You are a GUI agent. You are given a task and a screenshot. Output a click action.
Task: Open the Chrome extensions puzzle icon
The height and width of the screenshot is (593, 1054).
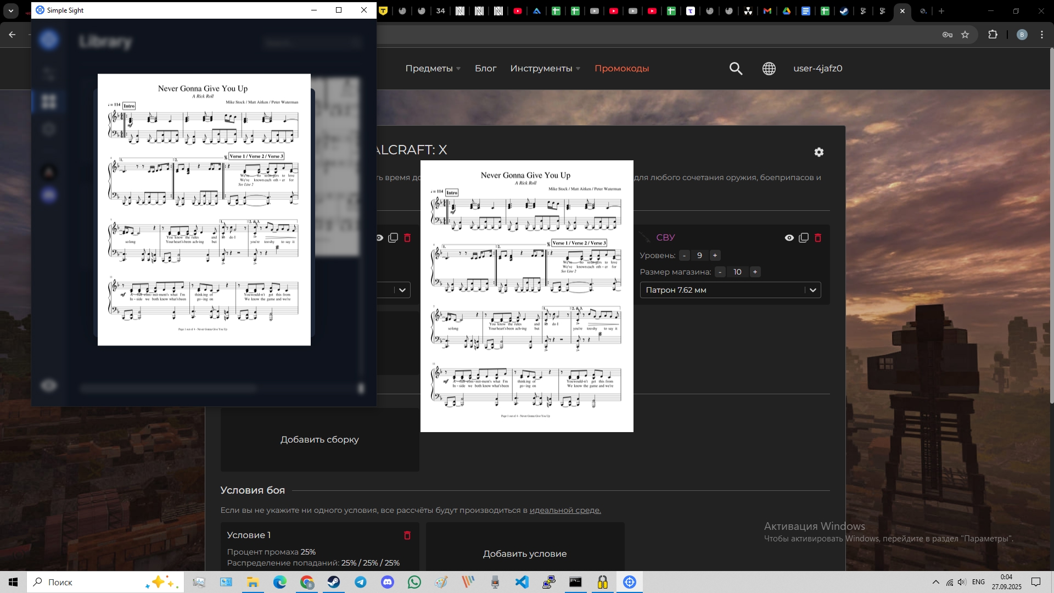click(x=993, y=35)
